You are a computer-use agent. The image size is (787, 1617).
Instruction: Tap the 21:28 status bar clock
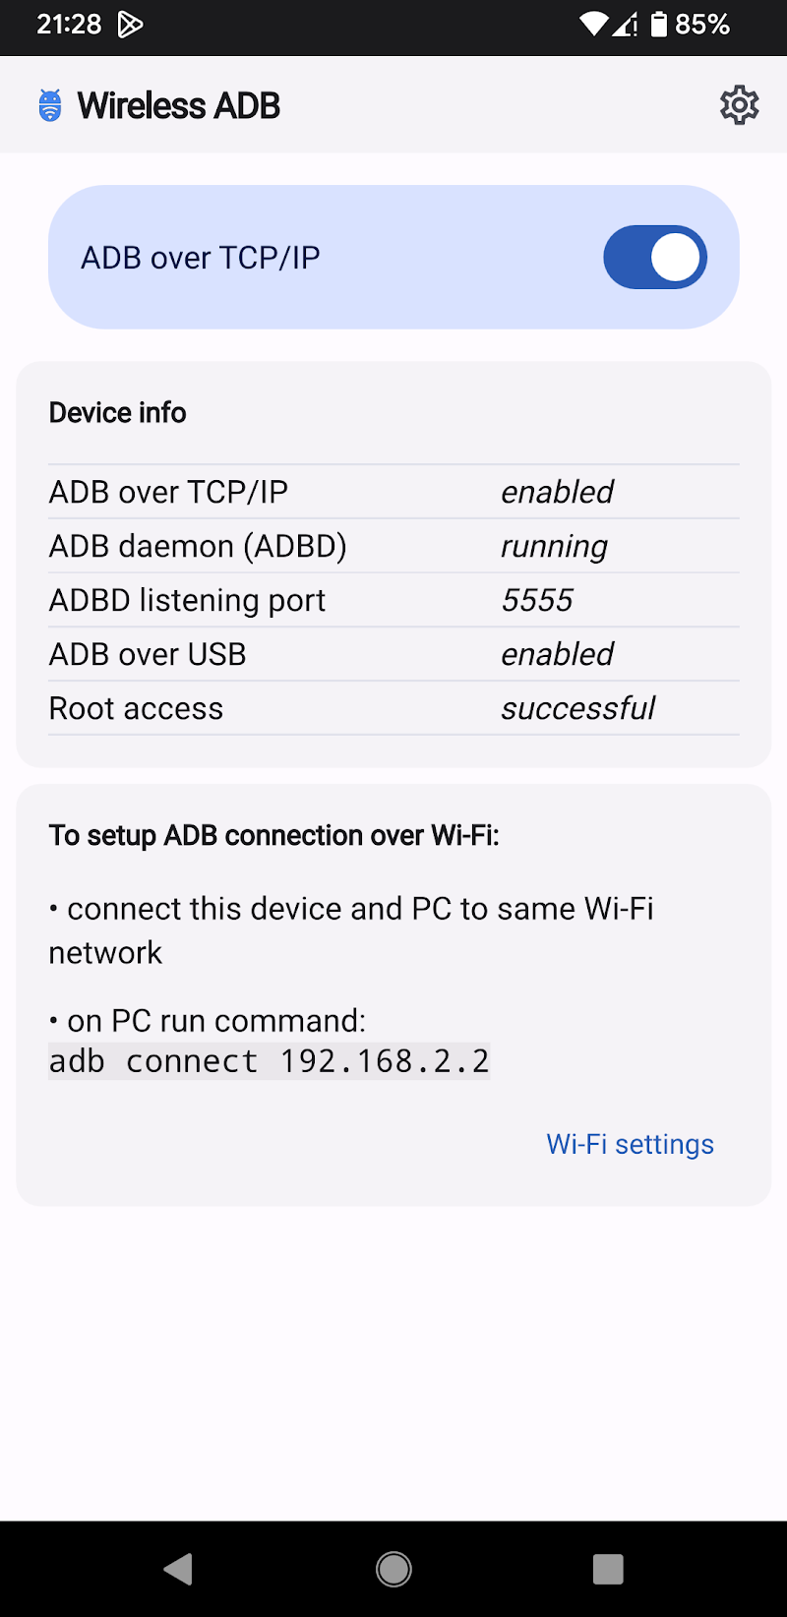tap(69, 25)
